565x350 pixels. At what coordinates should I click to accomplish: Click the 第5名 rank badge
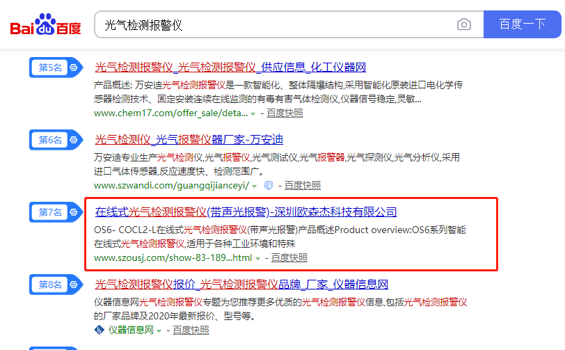coord(56,67)
